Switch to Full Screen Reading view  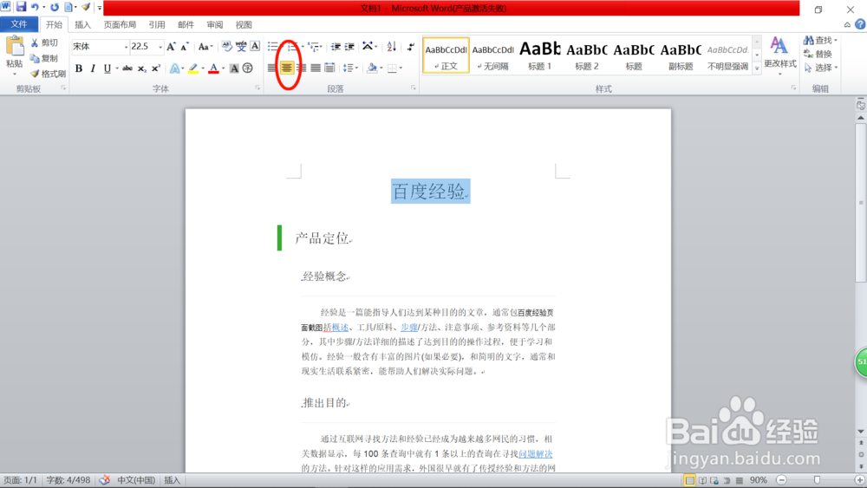702,480
